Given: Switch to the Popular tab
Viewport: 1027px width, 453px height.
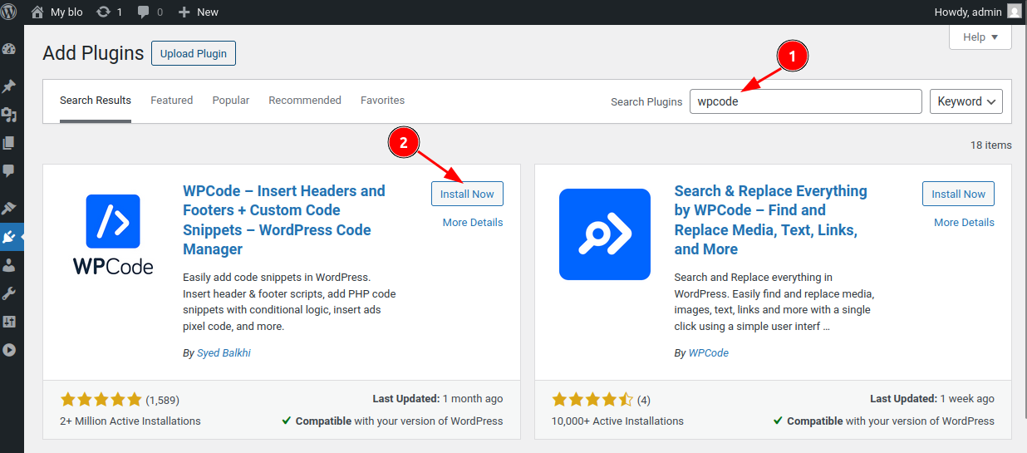Looking at the screenshot, I should click(231, 101).
